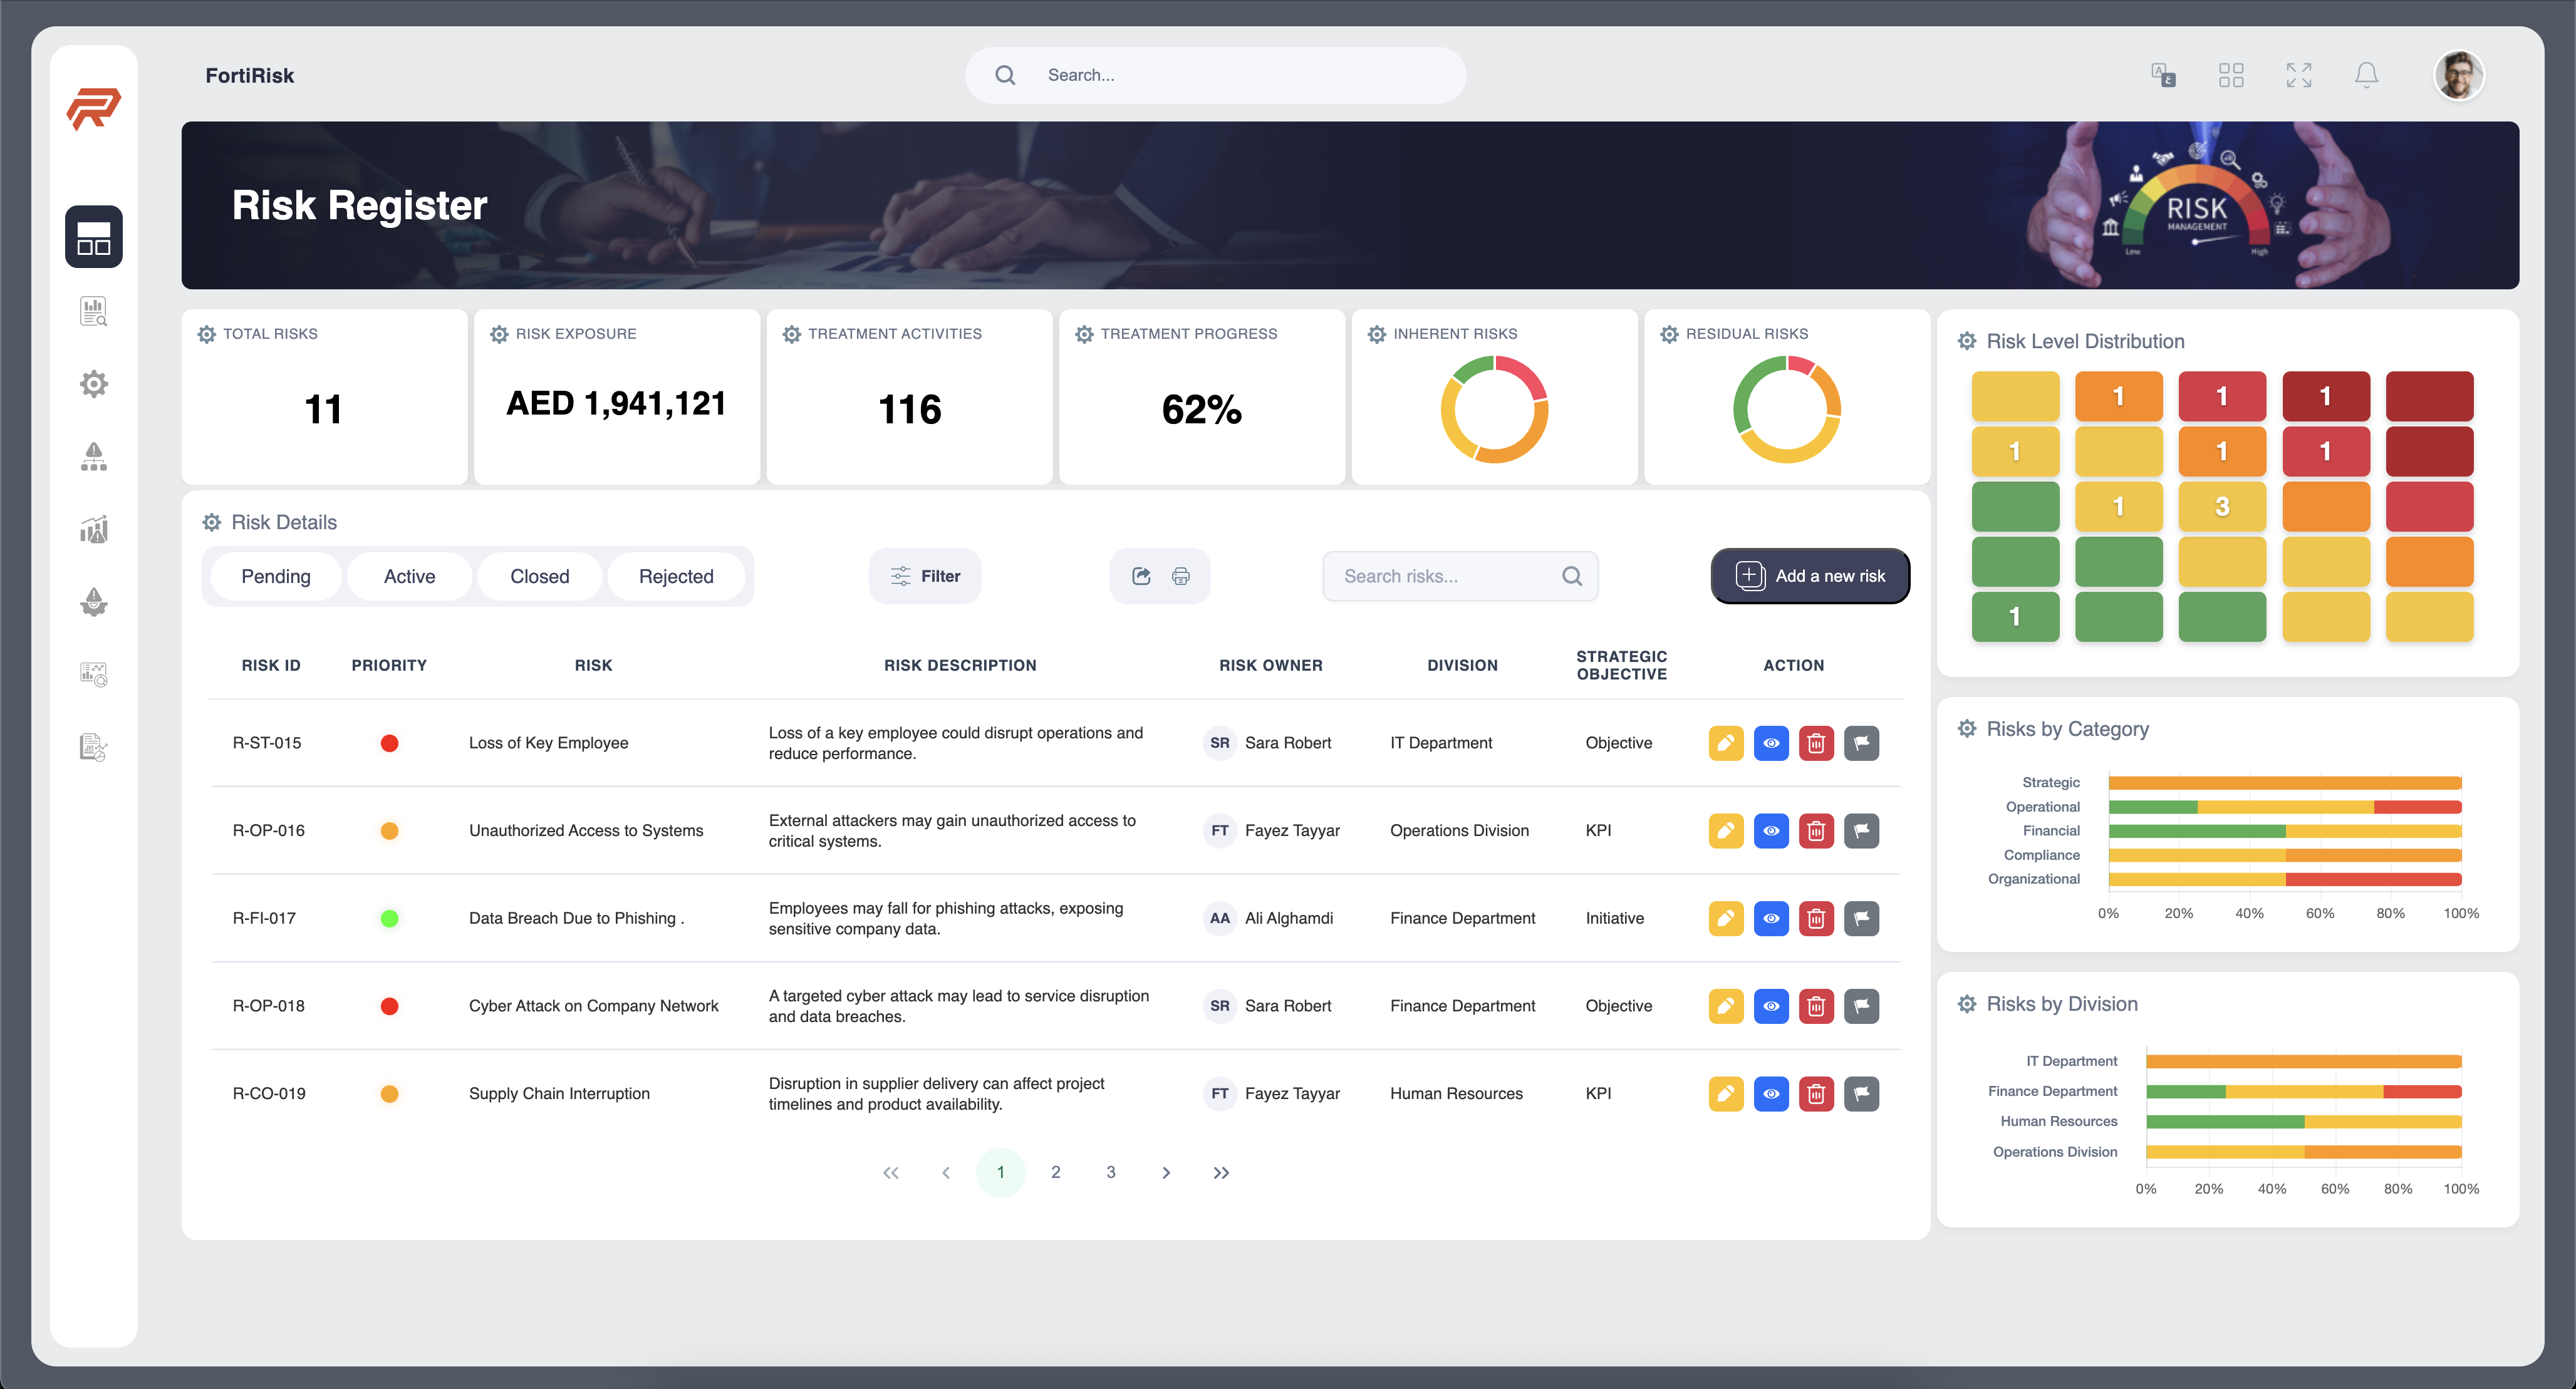Image resolution: width=2576 pixels, height=1389 pixels.
Task: Open Settings from the left sidebar gear icon
Action: [93, 384]
